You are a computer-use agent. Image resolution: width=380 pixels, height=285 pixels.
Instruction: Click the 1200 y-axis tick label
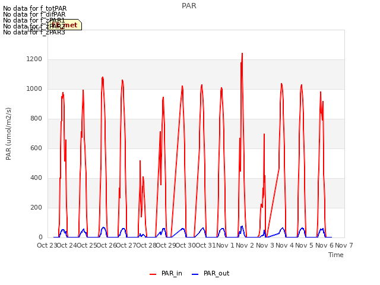[x=34, y=59]
